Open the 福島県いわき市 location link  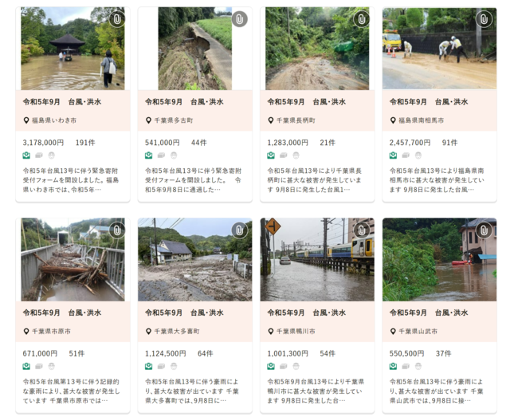click(54, 120)
